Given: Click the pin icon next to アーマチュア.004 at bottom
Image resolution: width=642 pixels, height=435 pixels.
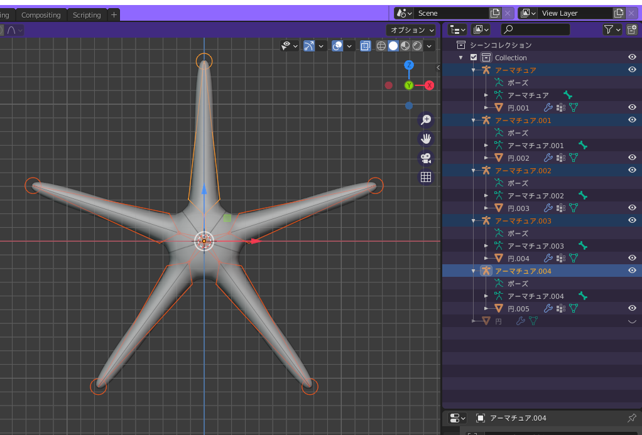Looking at the screenshot, I should [x=631, y=418].
